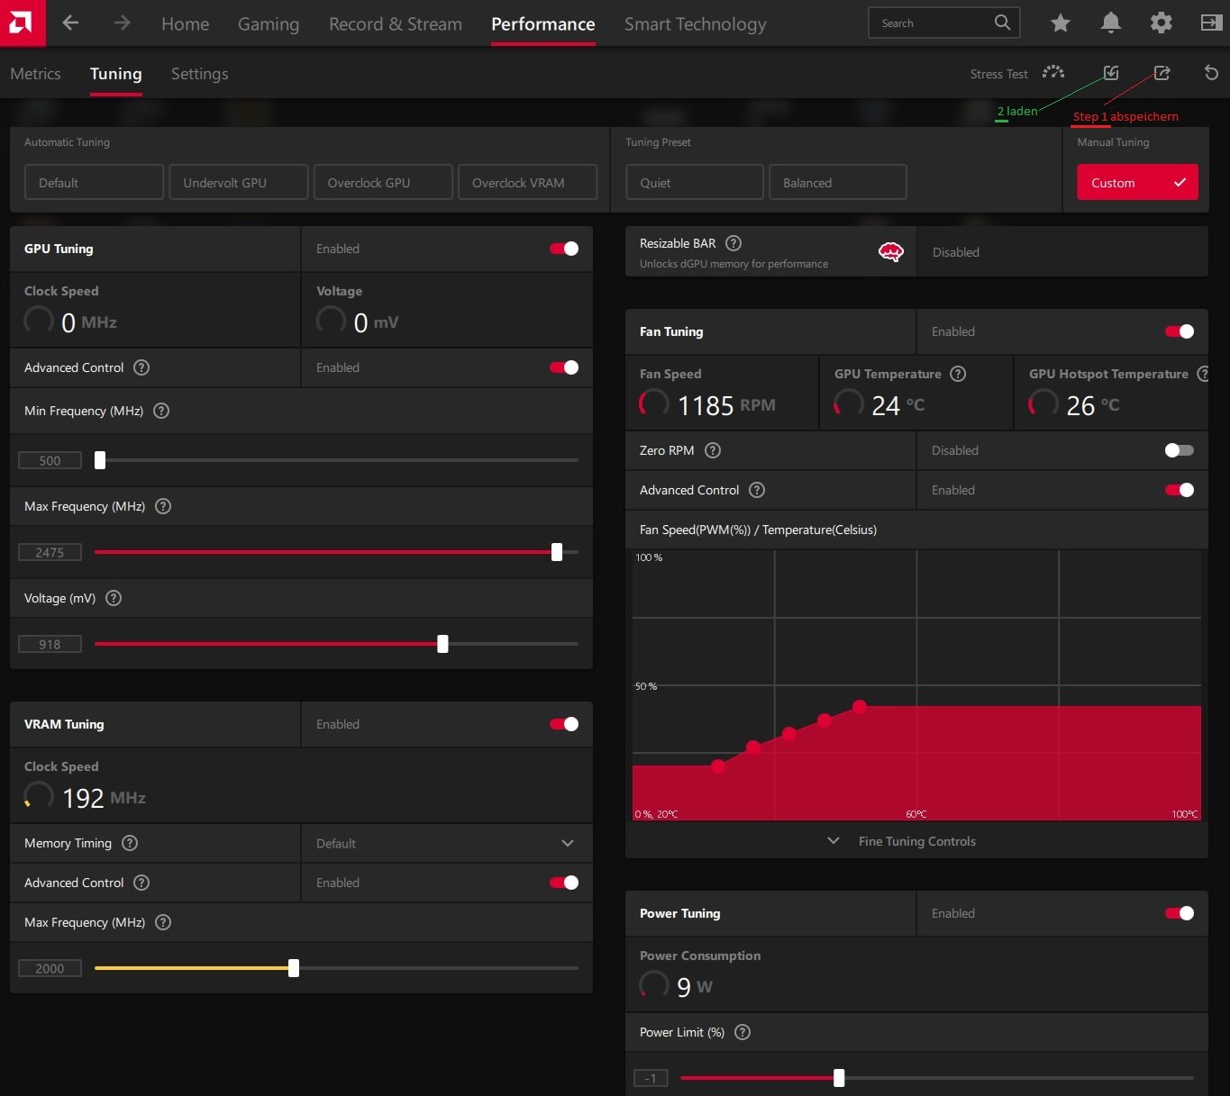Click the load profile icon
This screenshot has width=1230, height=1096.
pos(1111,73)
